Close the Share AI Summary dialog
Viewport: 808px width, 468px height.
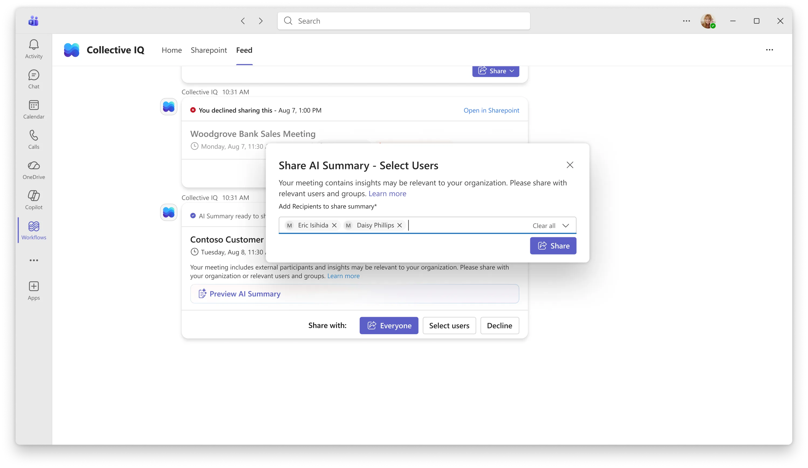tap(570, 165)
